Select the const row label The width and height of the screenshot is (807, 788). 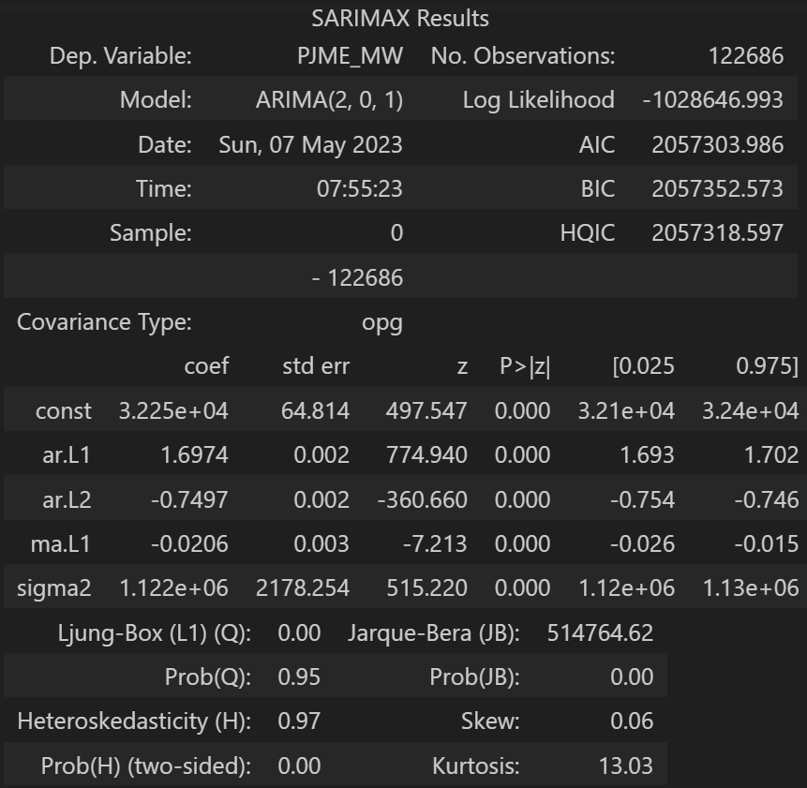64,410
